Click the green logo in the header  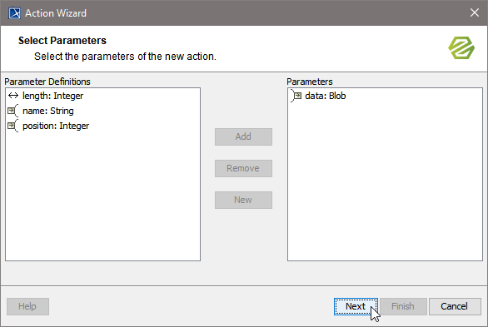click(x=461, y=48)
